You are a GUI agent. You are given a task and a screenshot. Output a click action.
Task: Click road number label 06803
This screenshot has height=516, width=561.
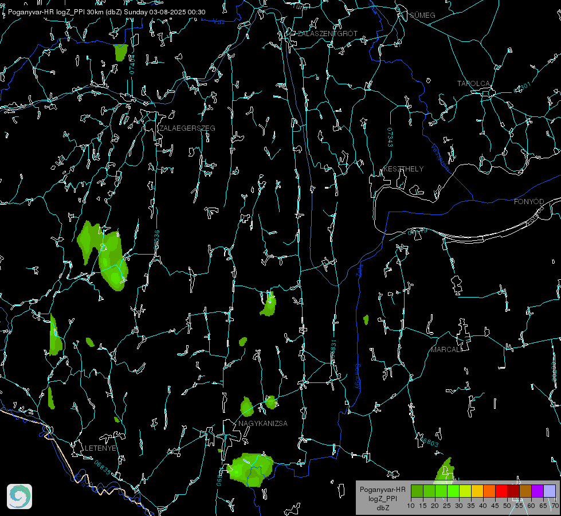click(x=429, y=441)
